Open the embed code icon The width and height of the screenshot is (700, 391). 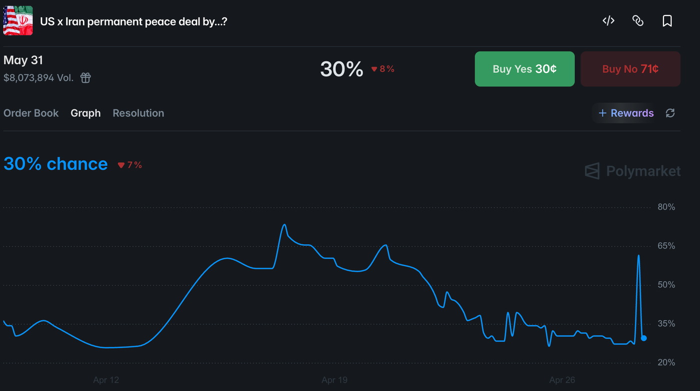click(x=608, y=20)
